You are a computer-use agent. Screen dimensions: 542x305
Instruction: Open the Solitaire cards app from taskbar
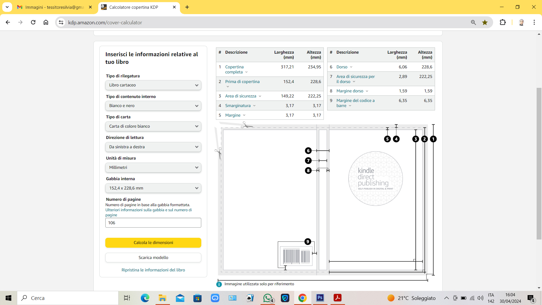point(250,298)
